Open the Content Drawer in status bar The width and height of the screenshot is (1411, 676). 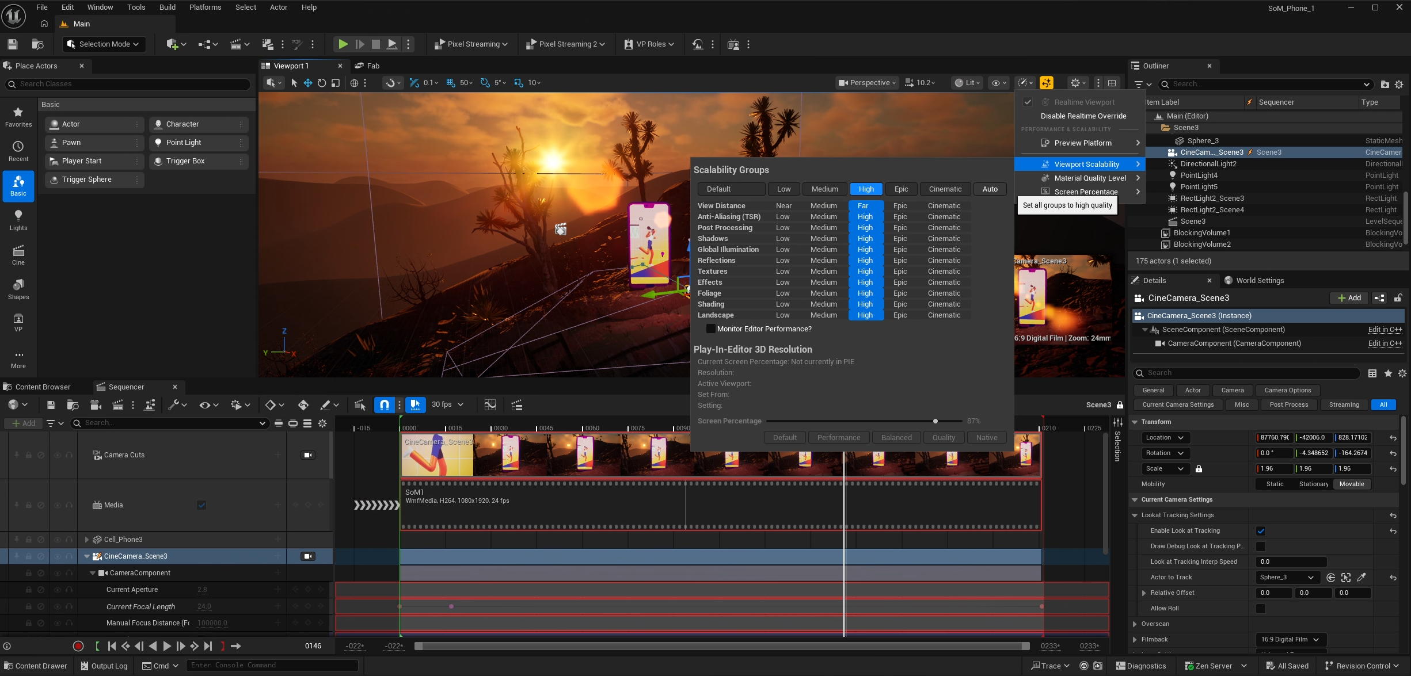pyautogui.click(x=36, y=666)
